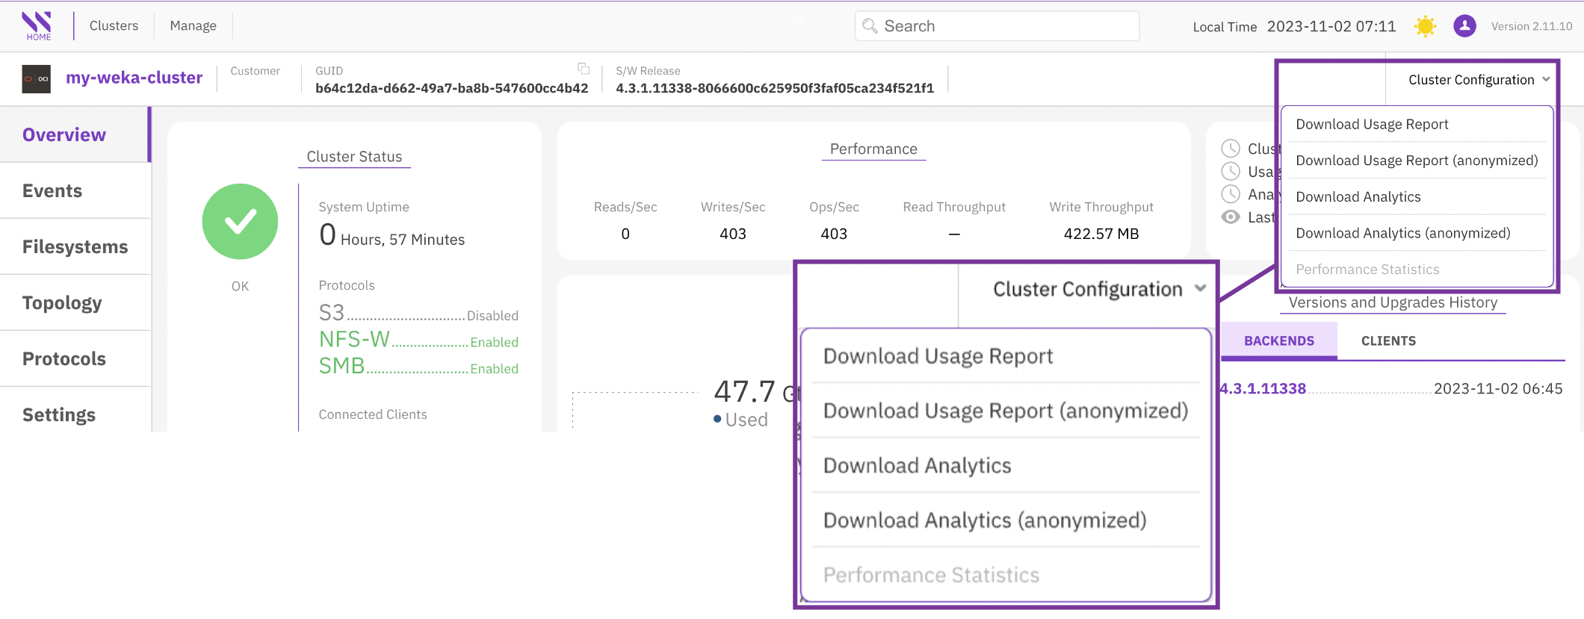Click the Weka Home logo
Viewport: 1584px width, 619px height.
(37, 25)
